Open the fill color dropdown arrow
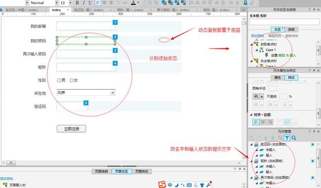Viewport: 321px width, 188px height. click(x=262, y=97)
